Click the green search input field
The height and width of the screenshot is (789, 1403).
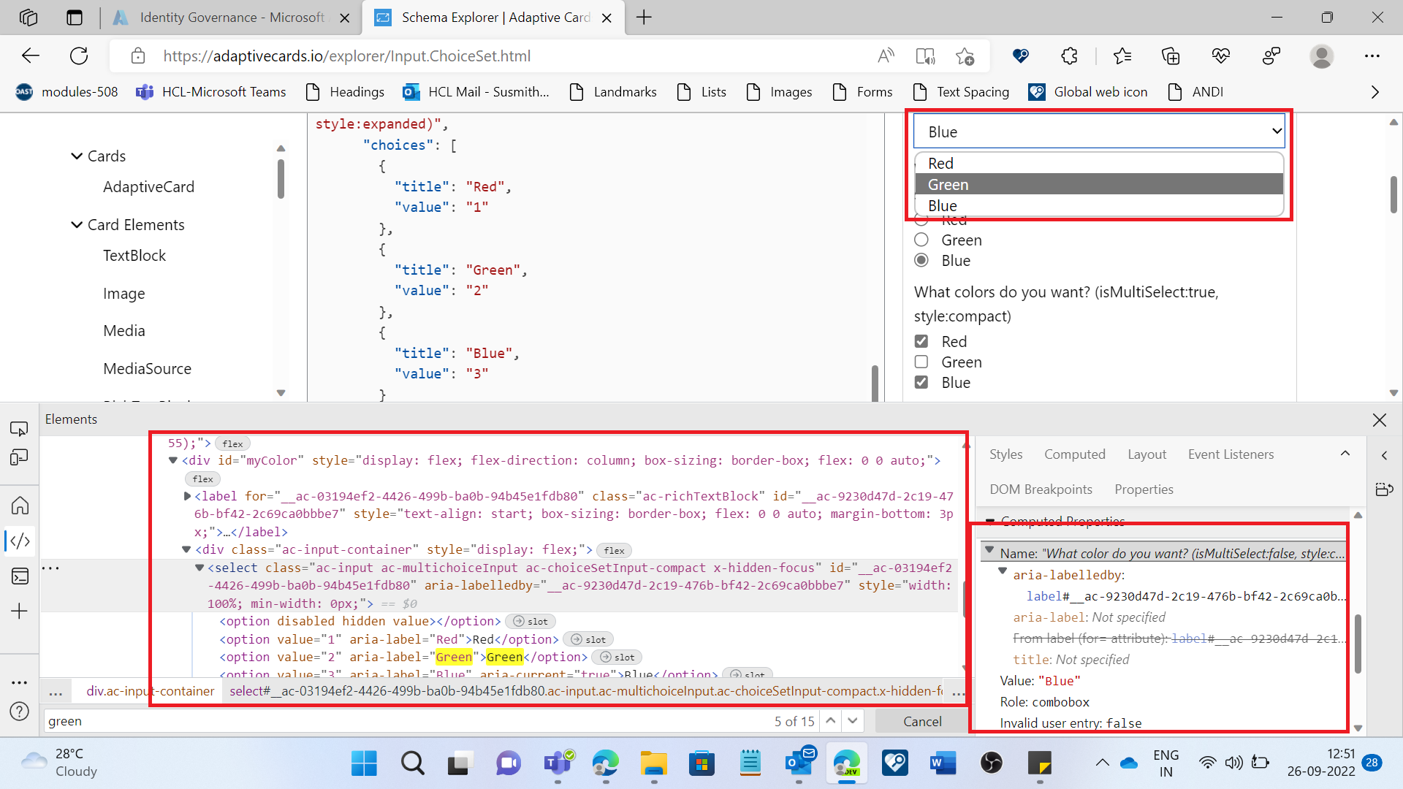point(292,721)
